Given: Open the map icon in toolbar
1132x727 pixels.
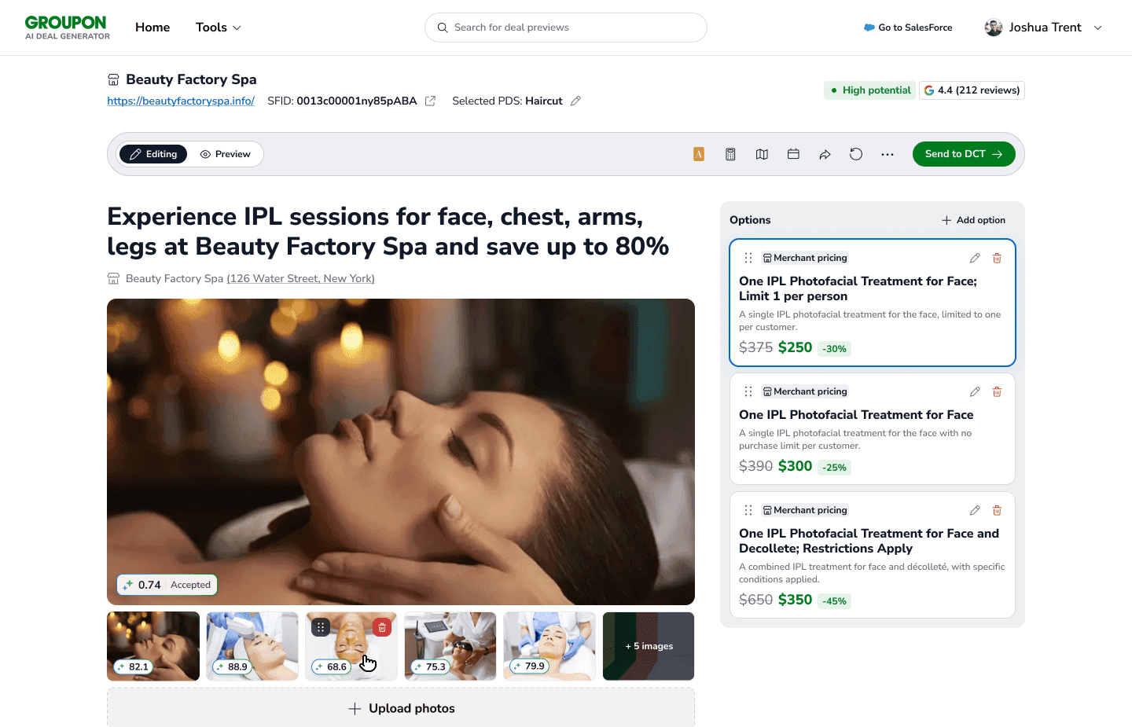Looking at the screenshot, I should pyautogui.click(x=762, y=154).
